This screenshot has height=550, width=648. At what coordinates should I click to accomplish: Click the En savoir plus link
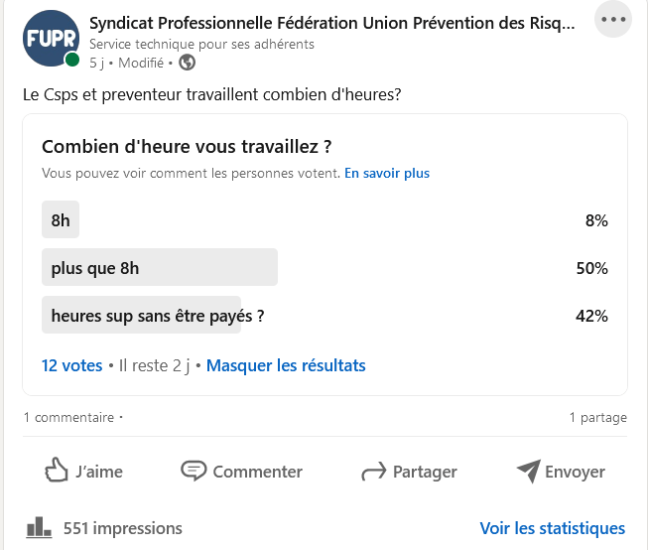[387, 173]
